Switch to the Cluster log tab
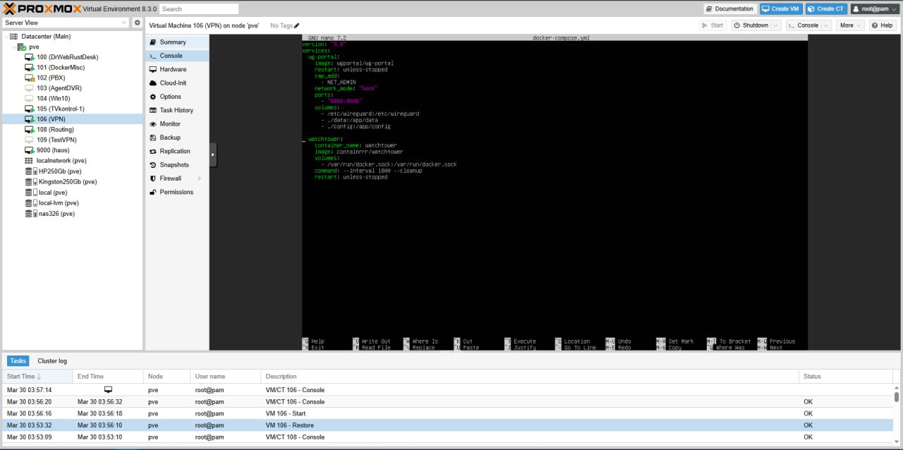This screenshot has width=903, height=450. pyautogui.click(x=52, y=360)
